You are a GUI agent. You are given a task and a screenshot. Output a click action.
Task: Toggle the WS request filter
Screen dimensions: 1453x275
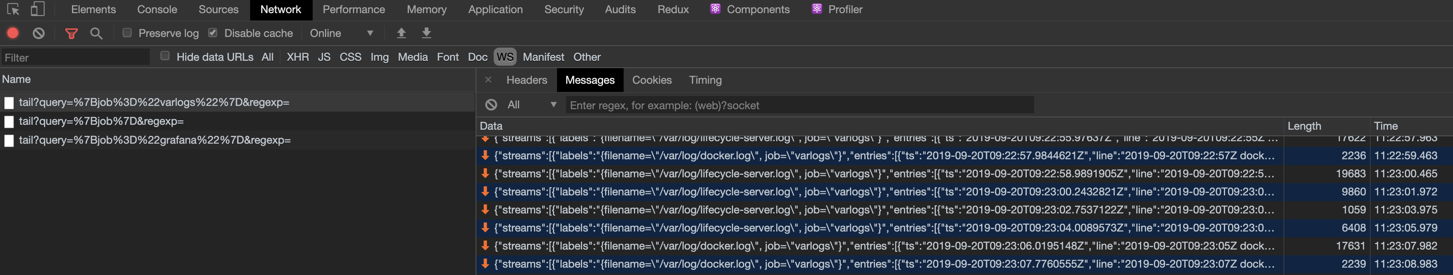coord(505,57)
